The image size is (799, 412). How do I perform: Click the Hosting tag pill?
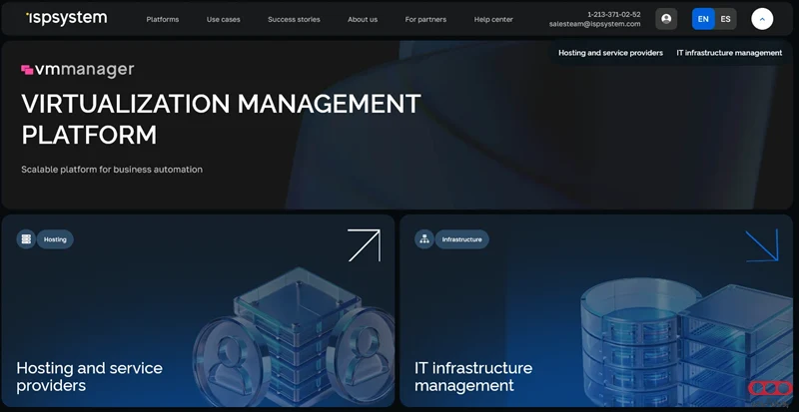click(55, 239)
